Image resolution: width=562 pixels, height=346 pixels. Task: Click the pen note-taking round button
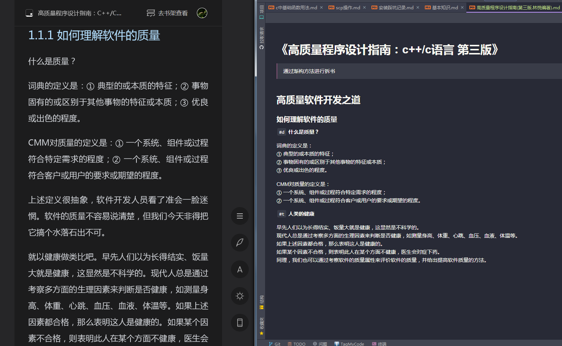tap(240, 243)
